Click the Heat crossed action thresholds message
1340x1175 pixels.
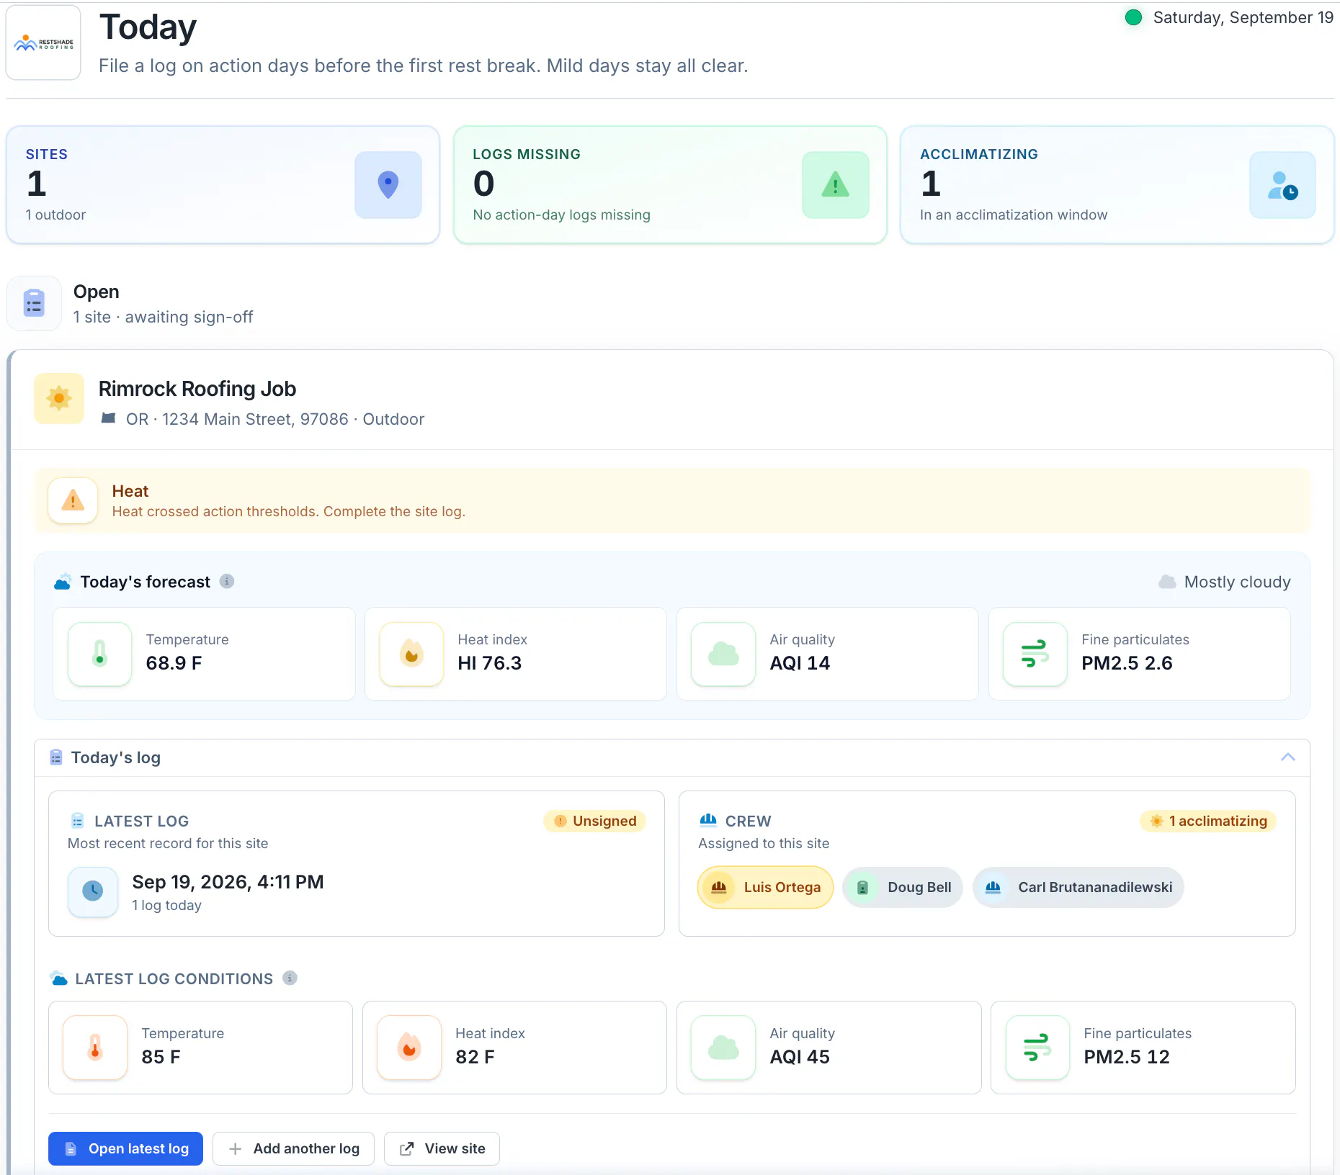point(289,511)
